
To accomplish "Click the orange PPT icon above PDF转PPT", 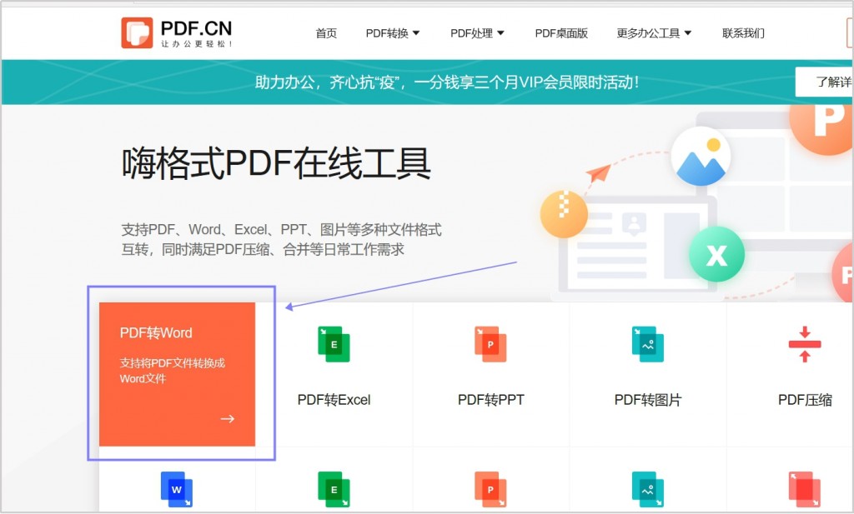I will click(490, 344).
